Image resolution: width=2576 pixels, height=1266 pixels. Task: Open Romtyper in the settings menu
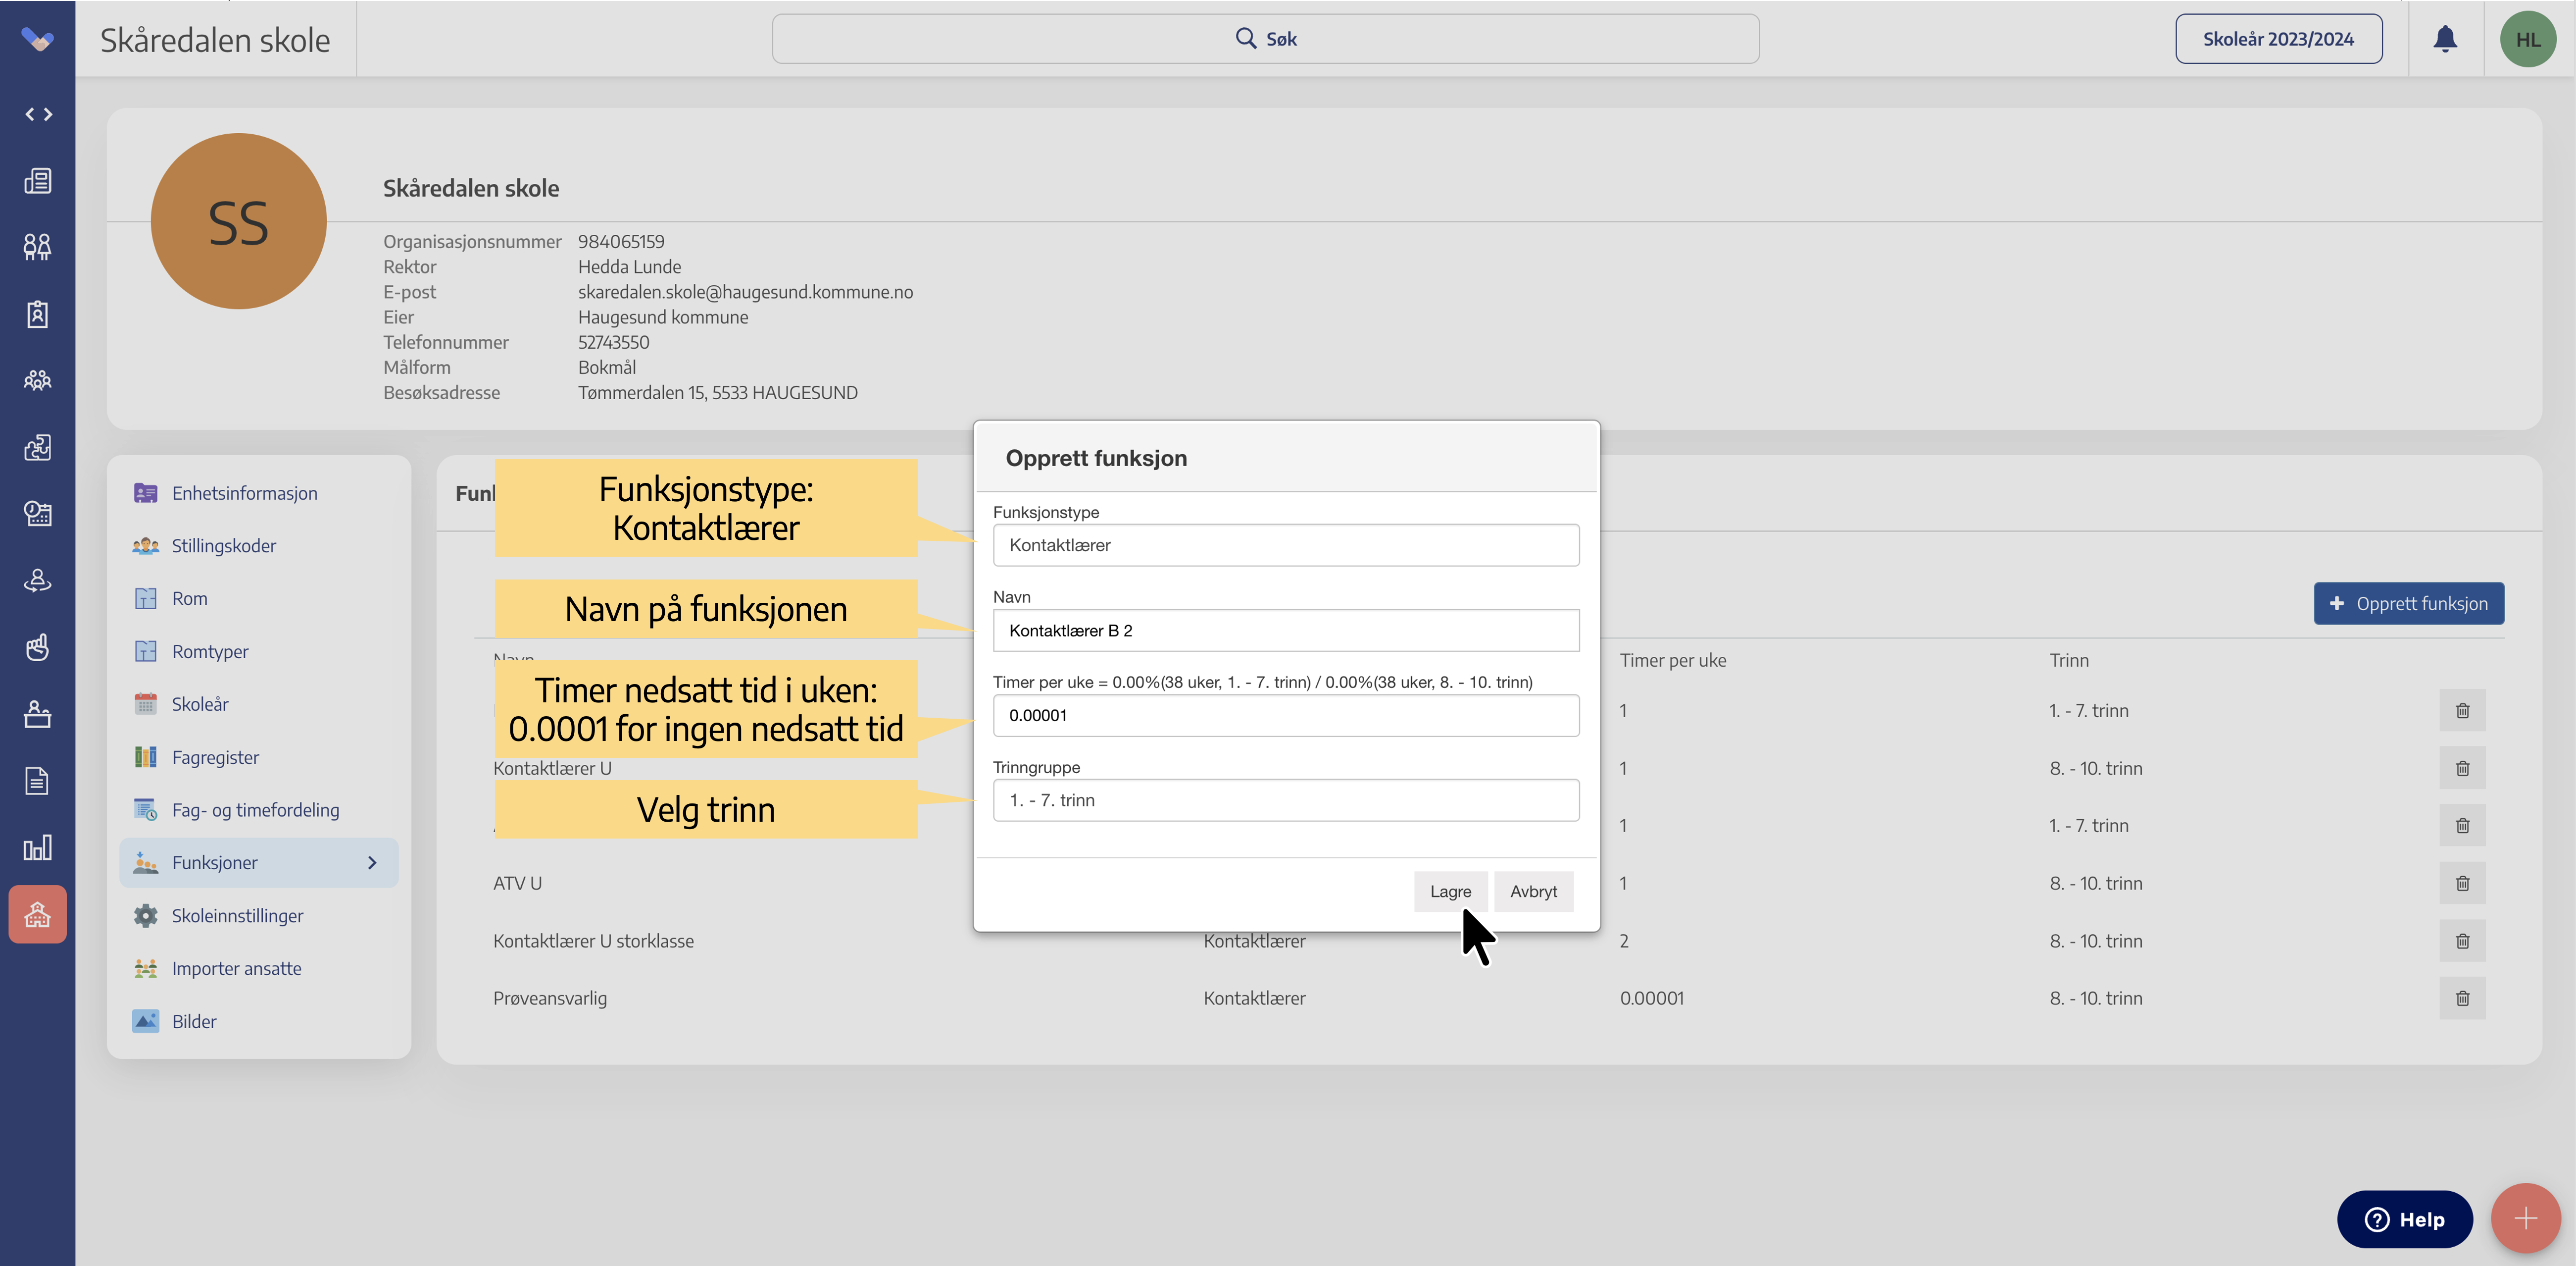point(209,651)
